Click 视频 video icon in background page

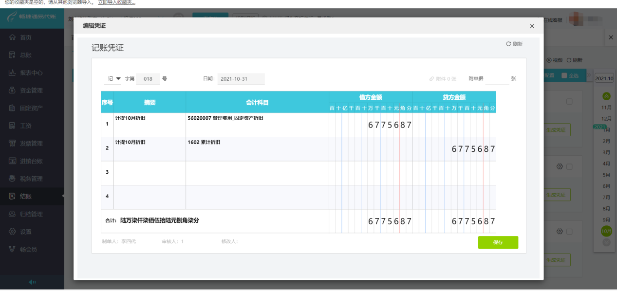549,60
